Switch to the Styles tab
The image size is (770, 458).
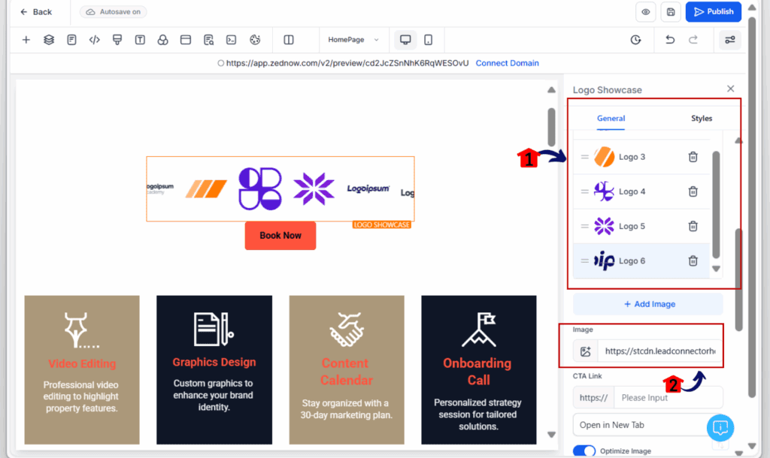tap(702, 118)
